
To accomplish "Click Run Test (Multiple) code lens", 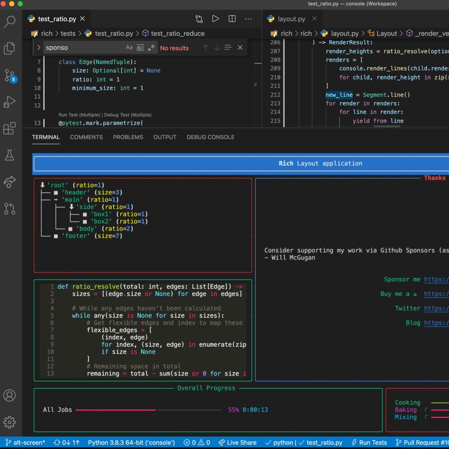I will coord(79,115).
